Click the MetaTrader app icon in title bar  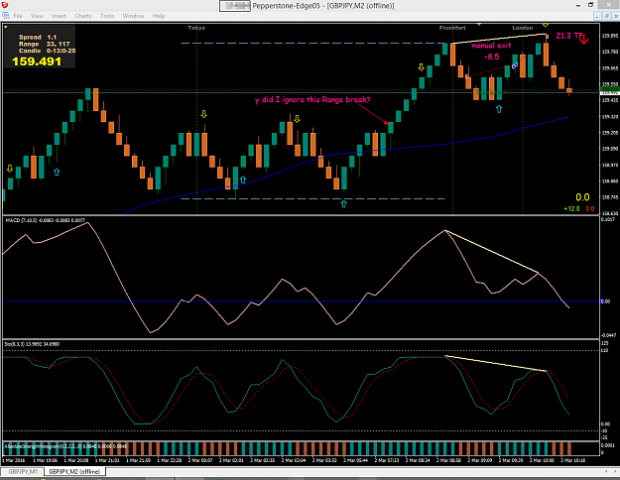point(4,5)
